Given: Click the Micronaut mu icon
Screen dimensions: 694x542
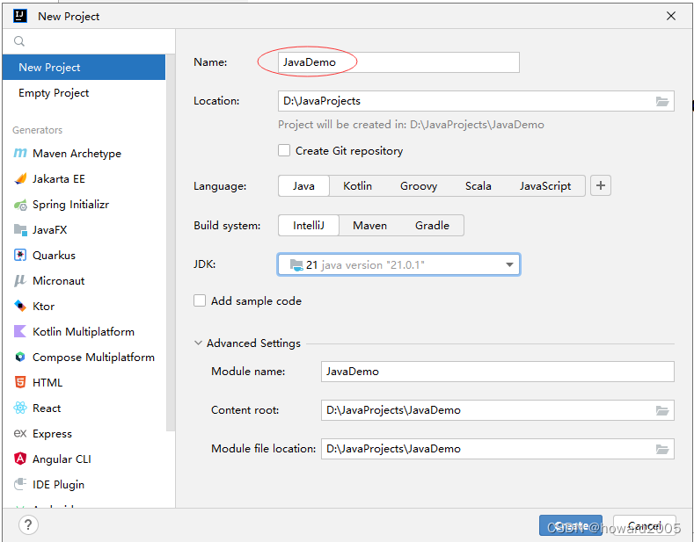Looking at the screenshot, I should tap(20, 281).
